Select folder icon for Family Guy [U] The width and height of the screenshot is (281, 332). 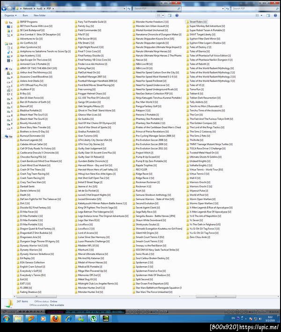pos(76,26)
